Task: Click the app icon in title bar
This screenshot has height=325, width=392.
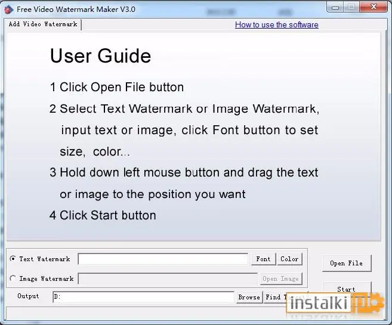Action: click(9, 10)
